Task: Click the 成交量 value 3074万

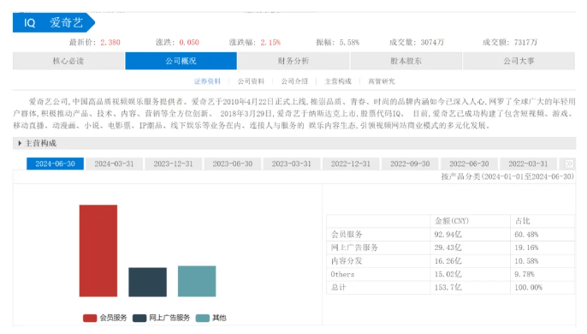Action: pos(432,42)
